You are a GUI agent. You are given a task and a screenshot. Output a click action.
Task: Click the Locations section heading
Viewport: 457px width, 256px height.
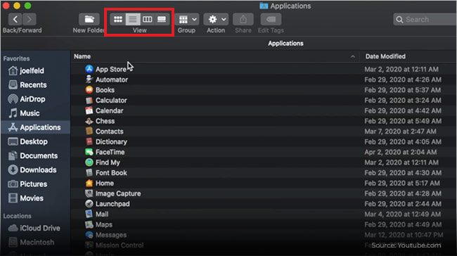(x=17, y=216)
